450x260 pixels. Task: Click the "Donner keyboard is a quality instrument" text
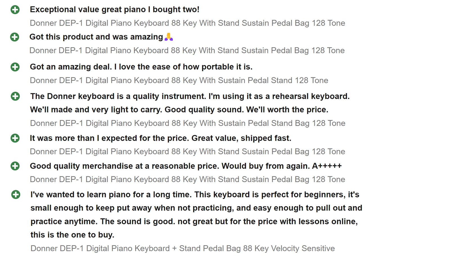pos(190,96)
